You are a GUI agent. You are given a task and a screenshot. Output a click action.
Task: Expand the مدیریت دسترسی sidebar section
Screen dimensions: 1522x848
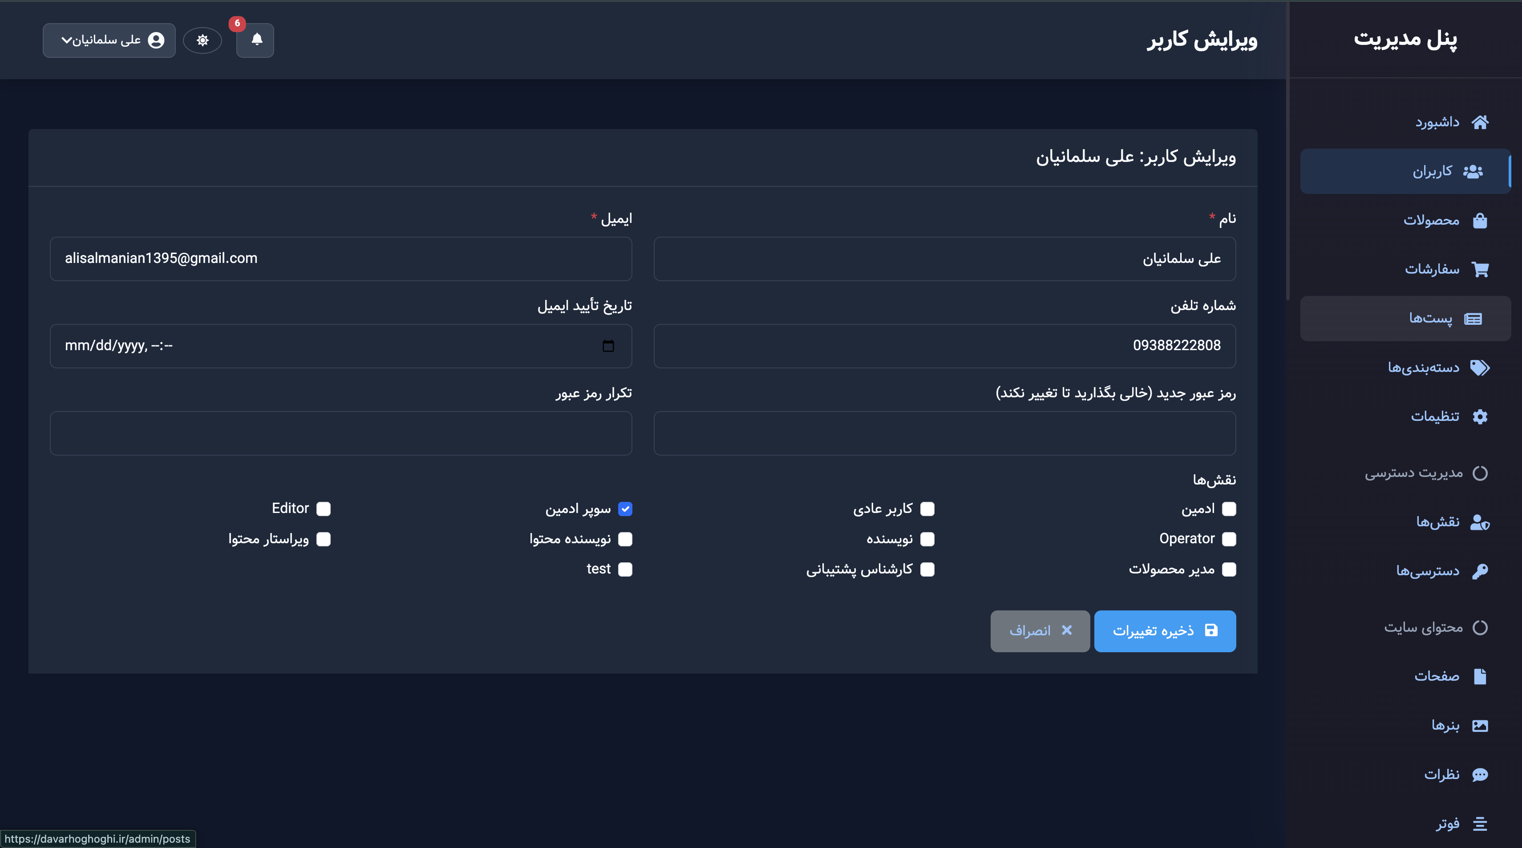click(x=1425, y=473)
